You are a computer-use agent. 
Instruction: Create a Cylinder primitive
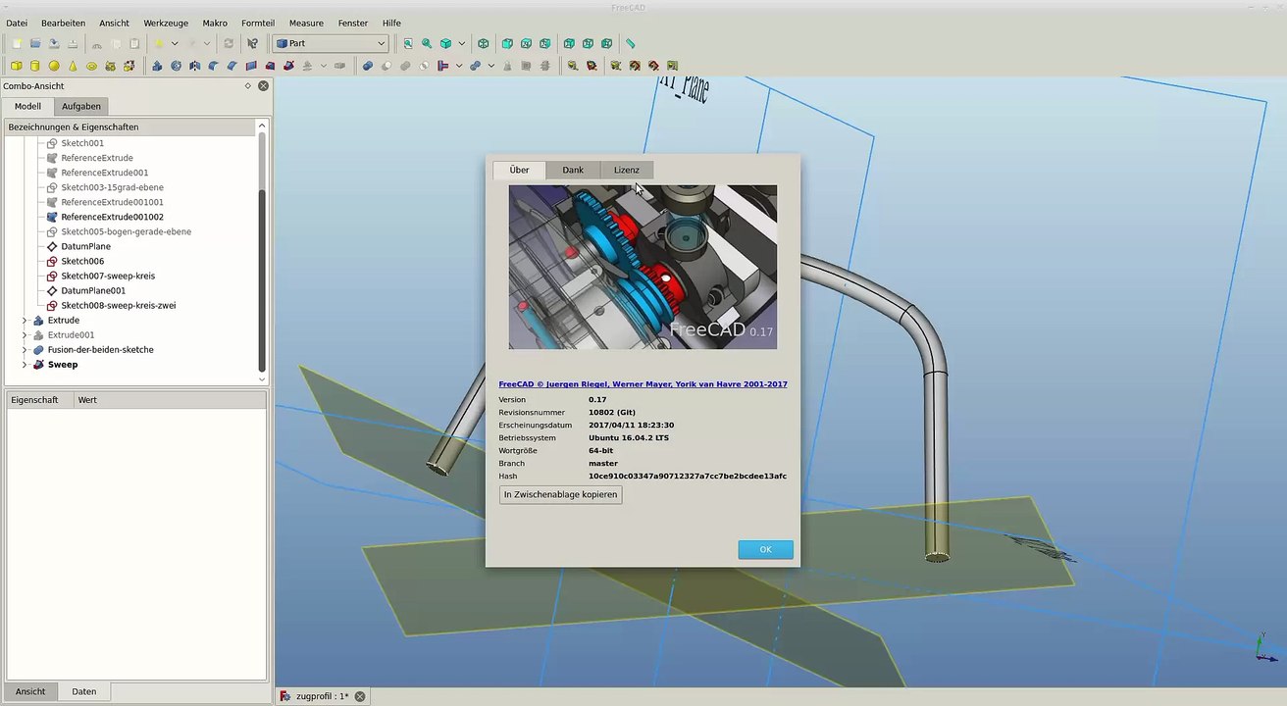click(x=35, y=66)
